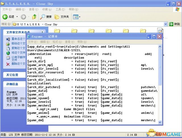Click Move this file (移动这个文) link
The width and height of the screenshot is (182, 138).
(x=18, y=43)
